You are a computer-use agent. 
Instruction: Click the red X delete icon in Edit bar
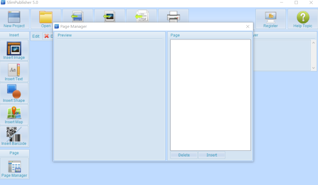(x=47, y=36)
